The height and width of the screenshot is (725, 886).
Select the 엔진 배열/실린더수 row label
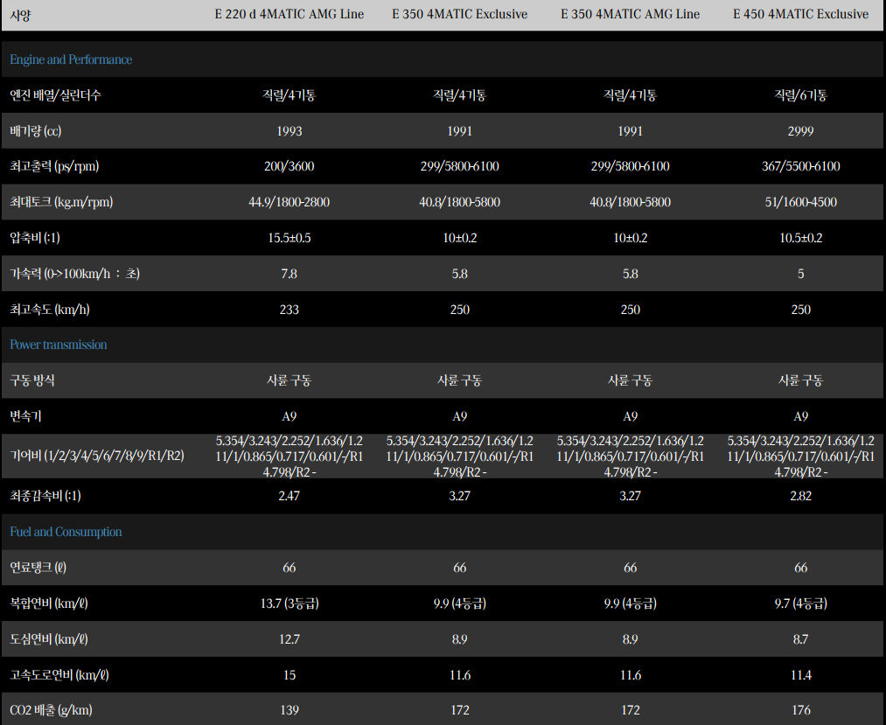point(55,95)
